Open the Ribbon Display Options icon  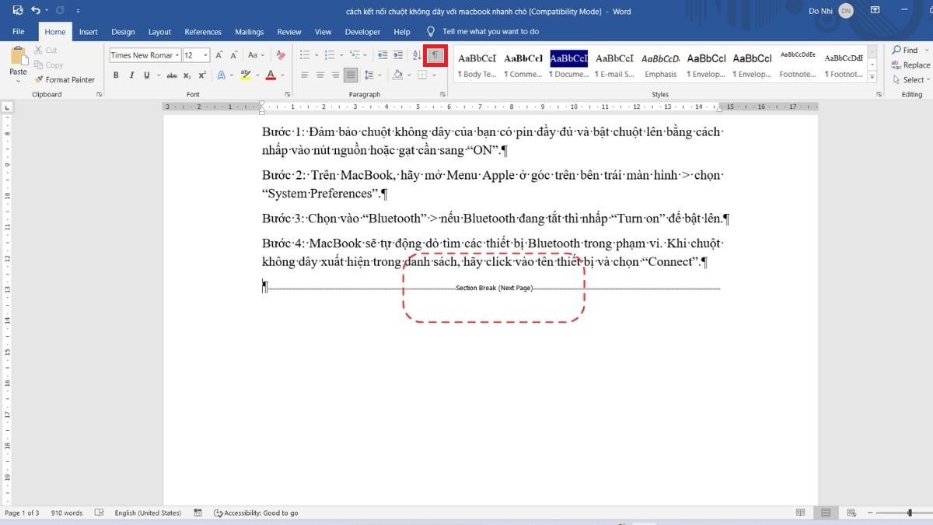point(875,11)
